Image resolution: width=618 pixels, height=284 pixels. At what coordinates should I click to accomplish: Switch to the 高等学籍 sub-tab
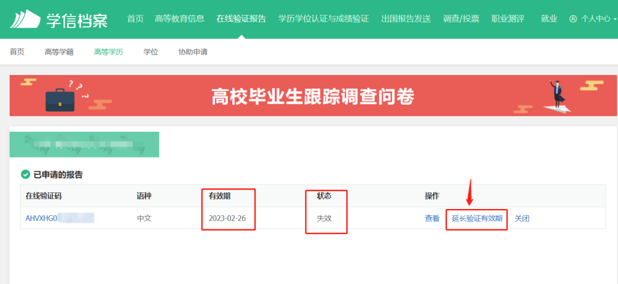coord(59,52)
